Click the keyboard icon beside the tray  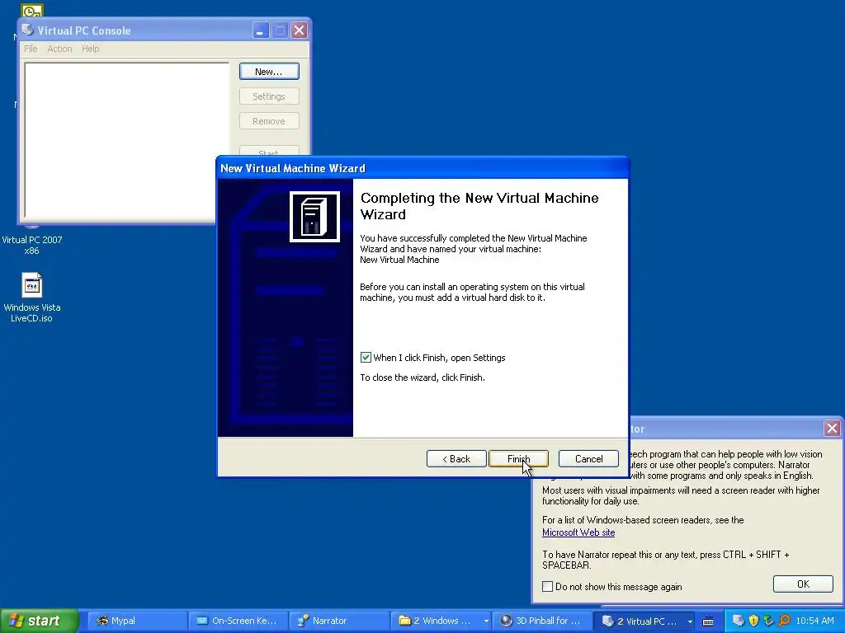pos(708,621)
